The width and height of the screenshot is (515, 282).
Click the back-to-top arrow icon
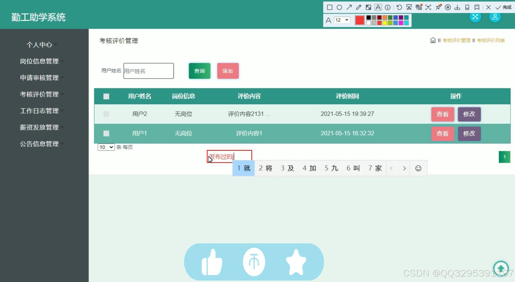(501, 268)
